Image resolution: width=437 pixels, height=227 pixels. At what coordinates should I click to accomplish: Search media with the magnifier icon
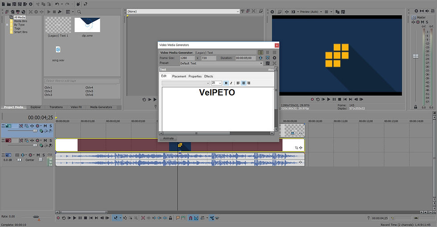(79, 12)
